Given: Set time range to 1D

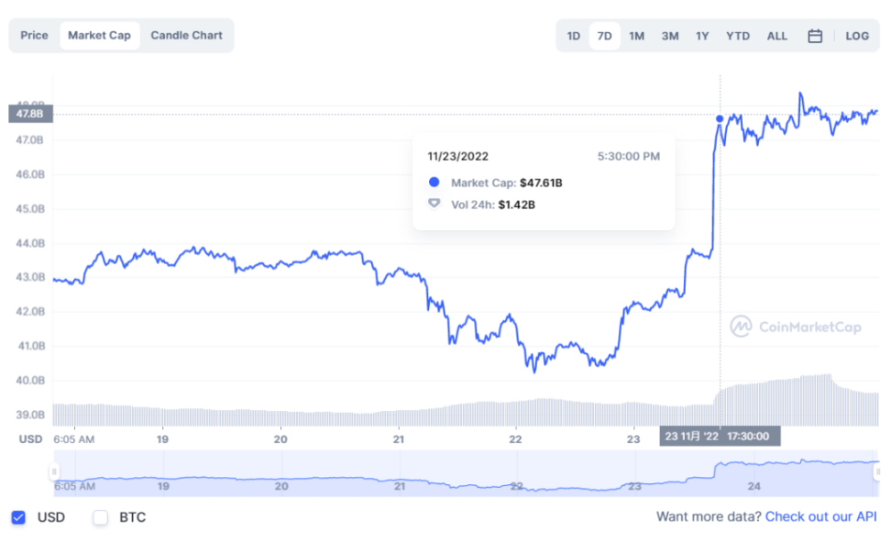Looking at the screenshot, I should click(573, 36).
